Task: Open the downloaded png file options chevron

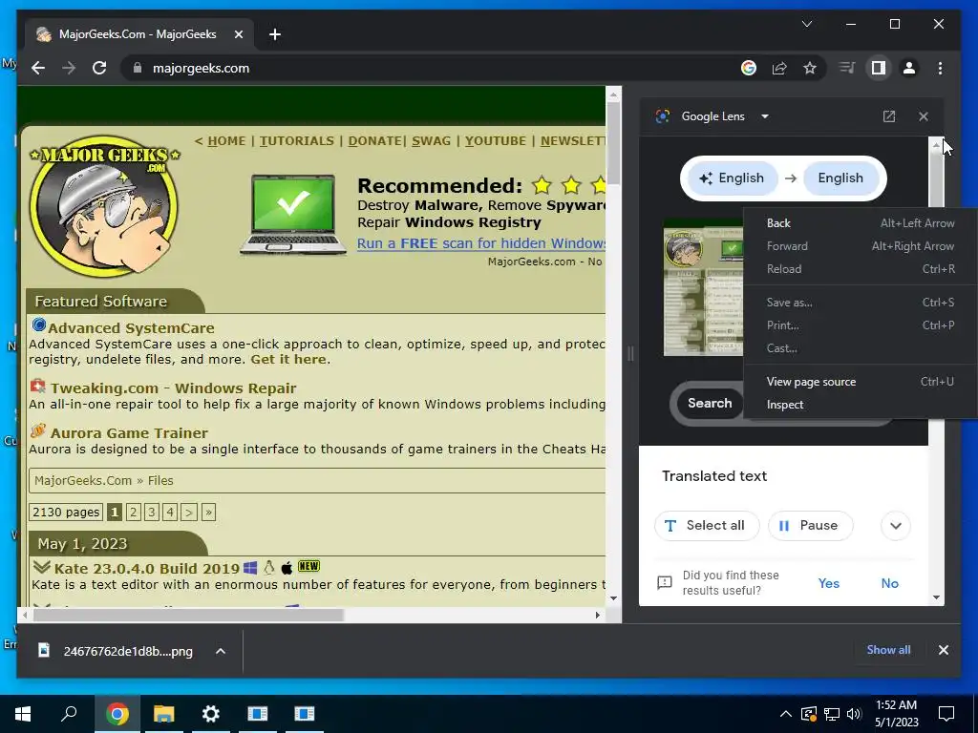Action: click(x=221, y=651)
